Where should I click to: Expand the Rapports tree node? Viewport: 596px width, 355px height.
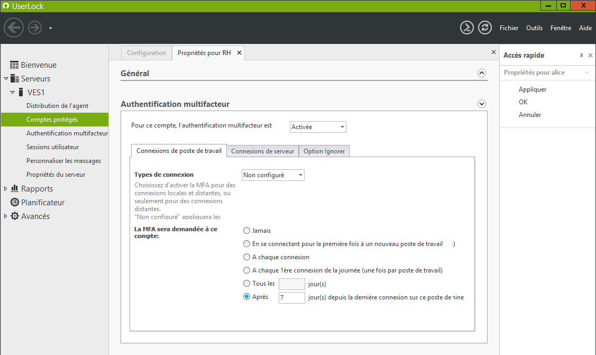(x=5, y=188)
